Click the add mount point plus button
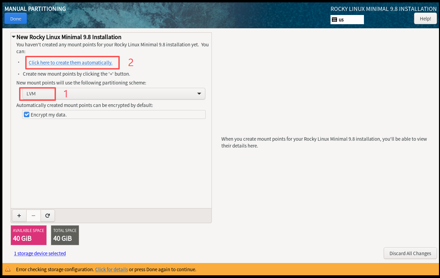Image resolution: width=440 pixels, height=278 pixels. [x=19, y=216]
